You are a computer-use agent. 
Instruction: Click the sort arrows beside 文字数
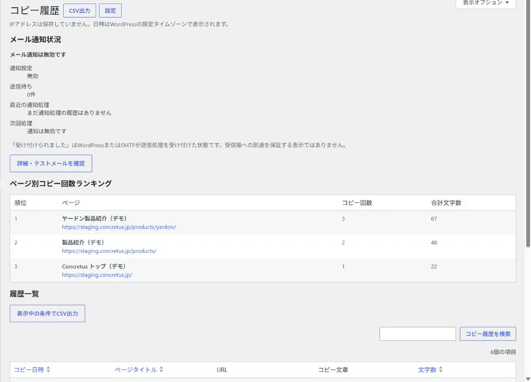(441, 370)
